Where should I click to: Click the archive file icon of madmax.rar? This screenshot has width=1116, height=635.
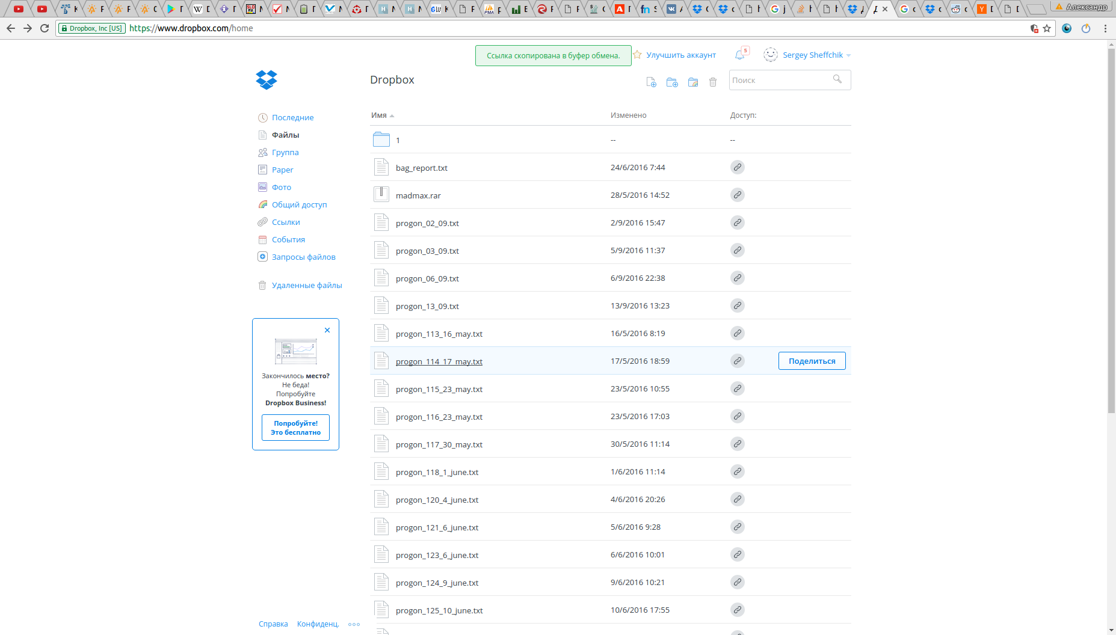[381, 194]
